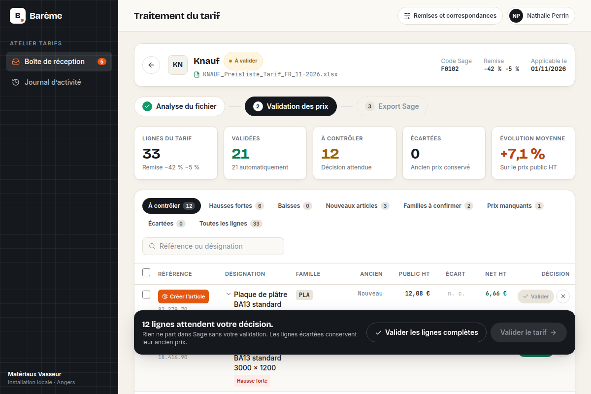Click Valider les lignes complètes

pos(427,332)
